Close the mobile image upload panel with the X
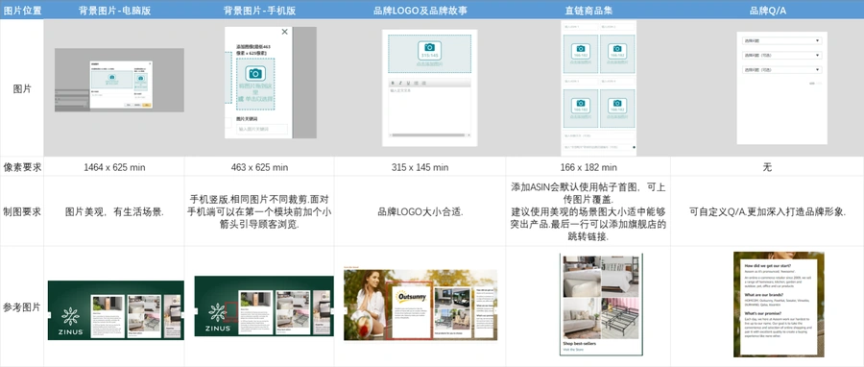864x367 pixels. click(284, 32)
